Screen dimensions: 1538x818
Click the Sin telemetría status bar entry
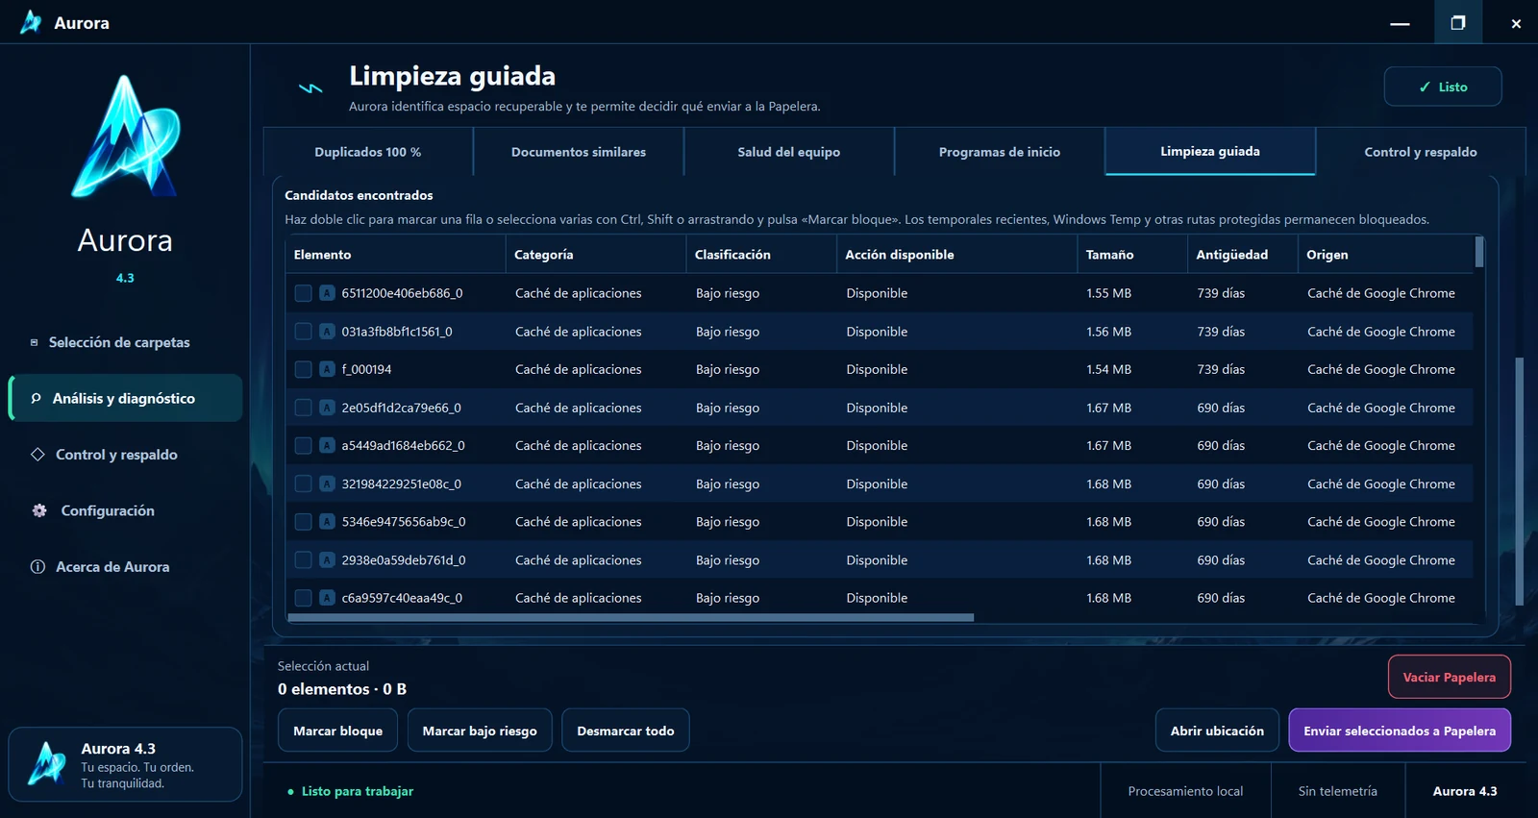(1338, 791)
